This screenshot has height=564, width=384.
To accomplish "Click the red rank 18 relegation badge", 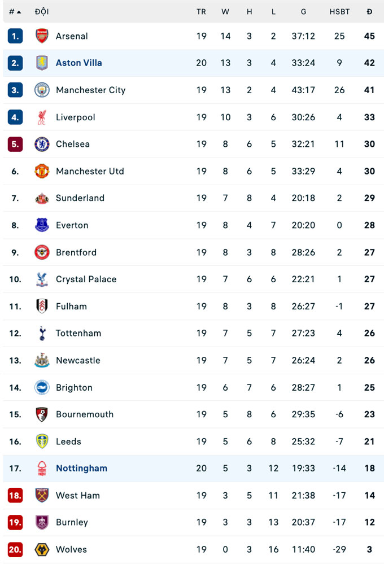I will click(x=15, y=496).
